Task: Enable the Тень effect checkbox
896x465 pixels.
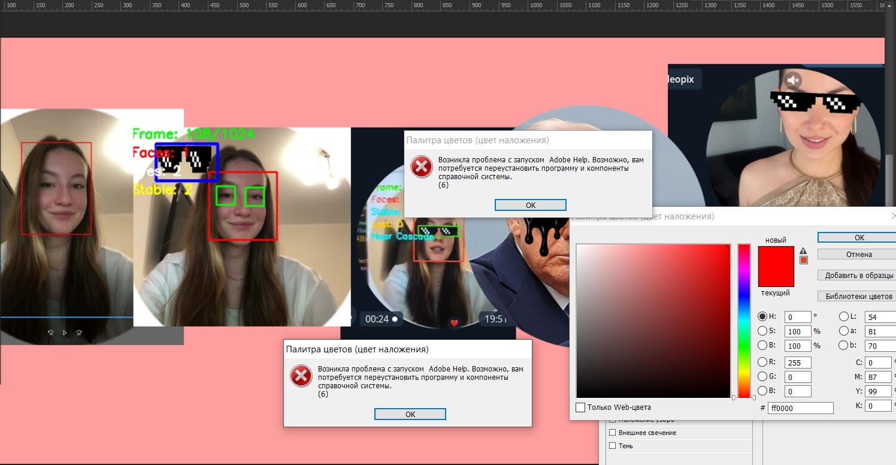Action: point(612,446)
